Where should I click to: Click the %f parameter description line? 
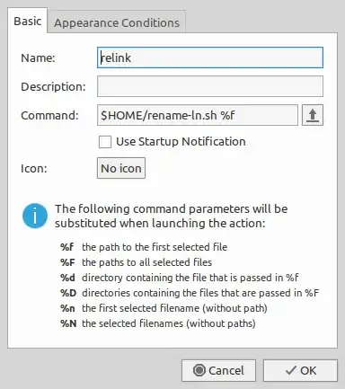[x=144, y=247]
